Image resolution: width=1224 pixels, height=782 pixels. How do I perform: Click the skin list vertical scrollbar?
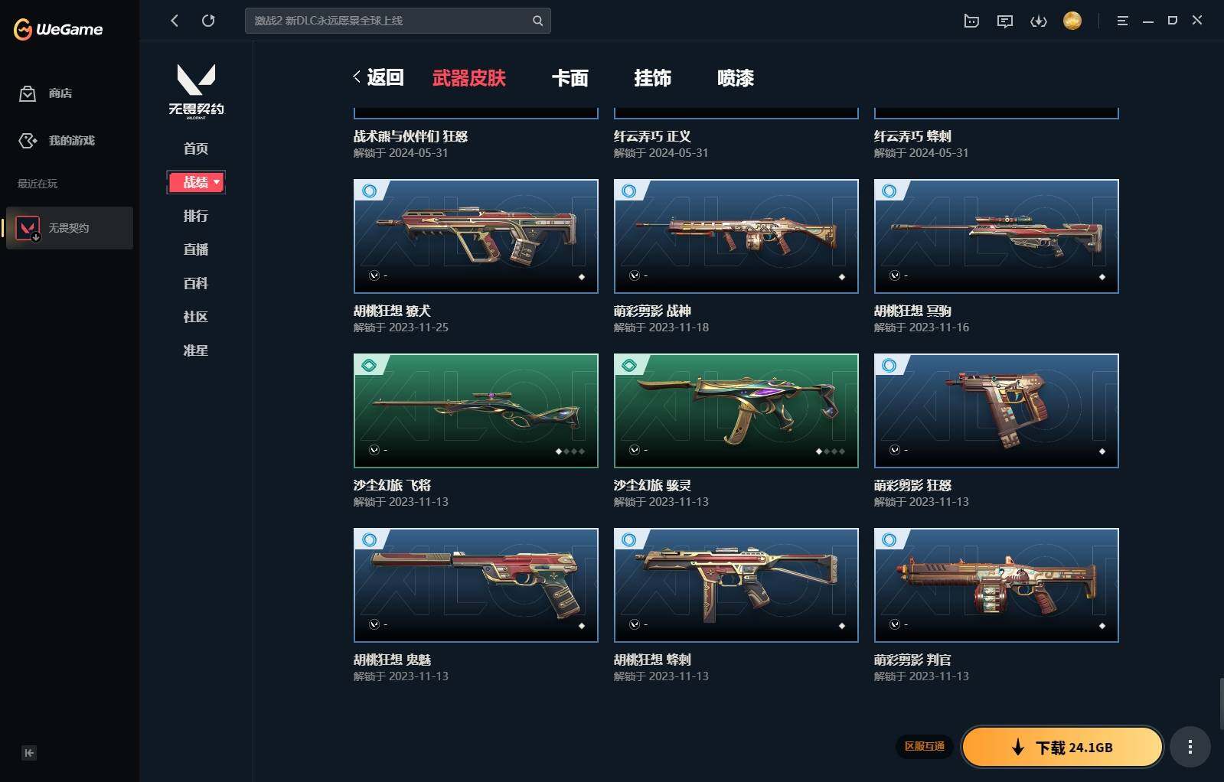[1221, 704]
